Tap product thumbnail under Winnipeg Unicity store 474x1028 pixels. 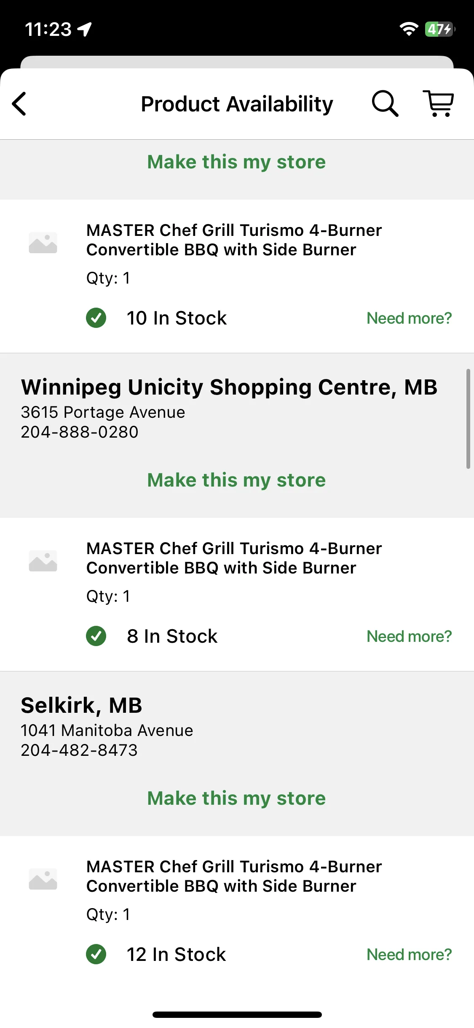tap(43, 561)
